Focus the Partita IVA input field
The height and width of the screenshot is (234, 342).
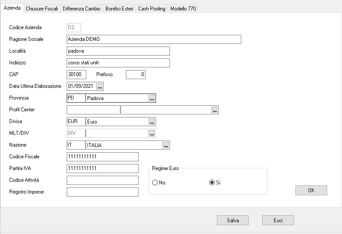[102, 169]
